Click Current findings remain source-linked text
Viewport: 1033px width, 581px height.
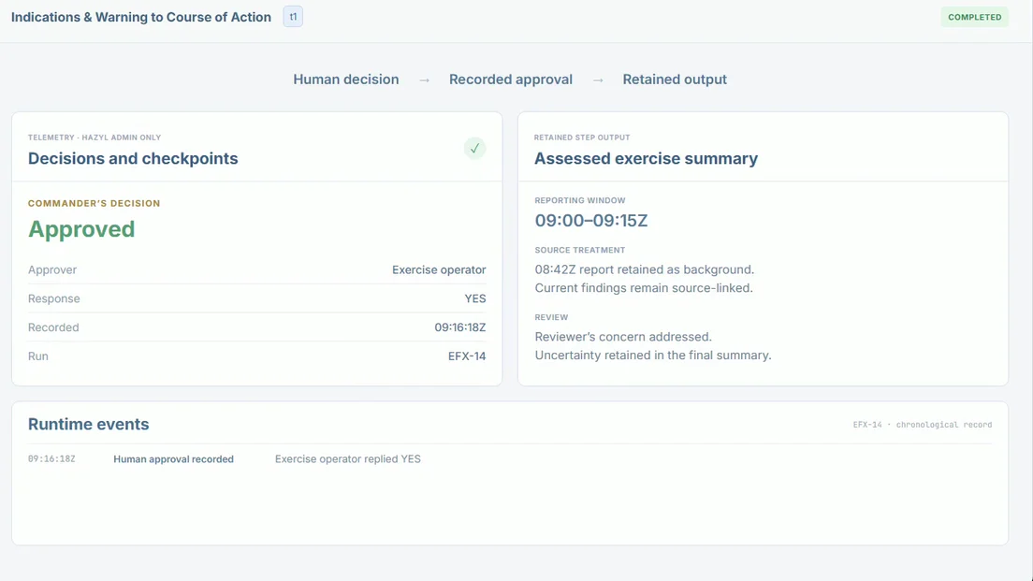[644, 288]
